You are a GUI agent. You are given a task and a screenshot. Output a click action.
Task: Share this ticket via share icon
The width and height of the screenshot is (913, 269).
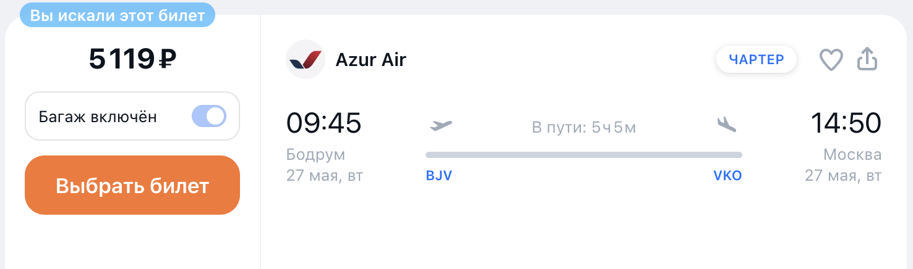(867, 59)
